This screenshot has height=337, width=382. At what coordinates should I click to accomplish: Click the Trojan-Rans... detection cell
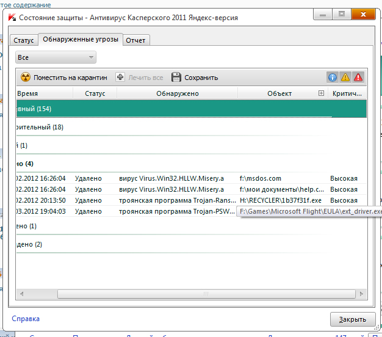click(178, 200)
